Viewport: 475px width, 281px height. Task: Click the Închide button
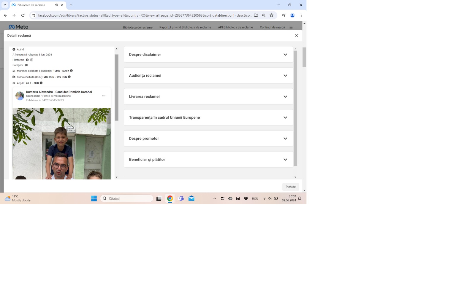click(x=290, y=187)
